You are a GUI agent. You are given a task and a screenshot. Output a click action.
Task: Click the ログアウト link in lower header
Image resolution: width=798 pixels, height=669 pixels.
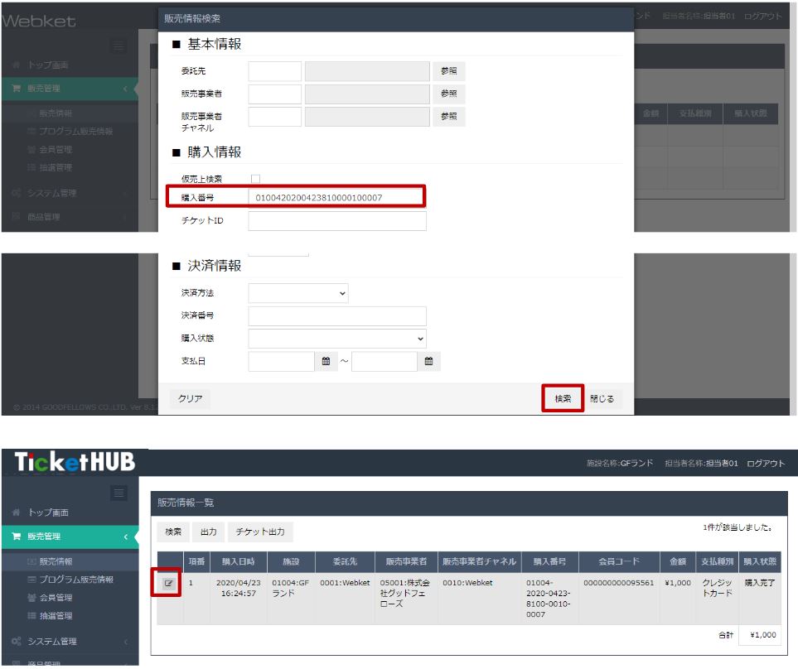point(765,463)
